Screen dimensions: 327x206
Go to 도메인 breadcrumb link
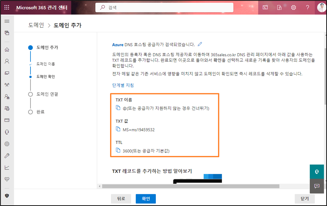pos(36,25)
